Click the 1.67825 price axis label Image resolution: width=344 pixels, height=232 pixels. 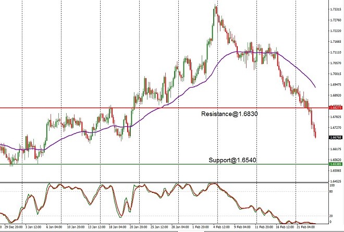[336, 117]
